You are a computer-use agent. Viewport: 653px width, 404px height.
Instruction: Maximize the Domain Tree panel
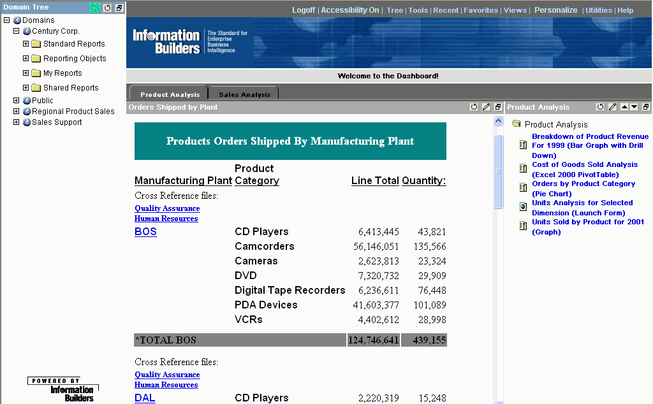click(119, 8)
